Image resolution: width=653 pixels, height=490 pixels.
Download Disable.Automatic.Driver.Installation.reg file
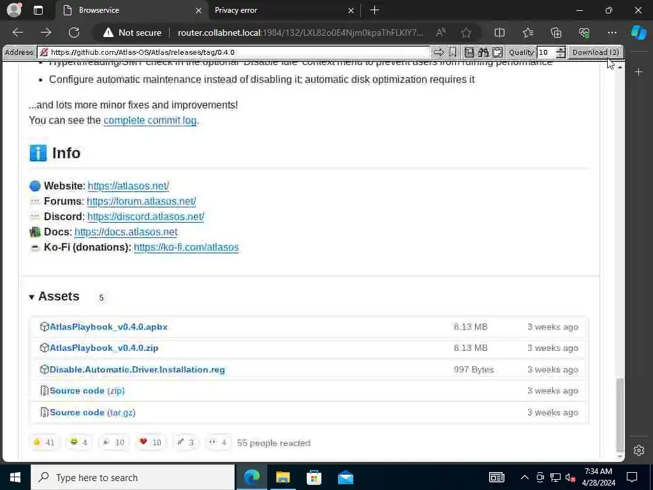click(x=137, y=369)
